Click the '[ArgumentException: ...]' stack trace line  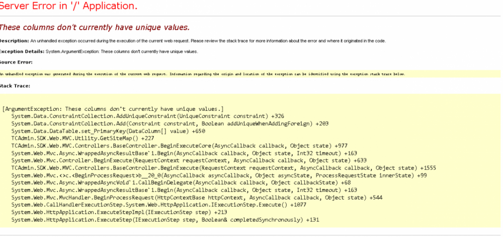pos(113,109)
